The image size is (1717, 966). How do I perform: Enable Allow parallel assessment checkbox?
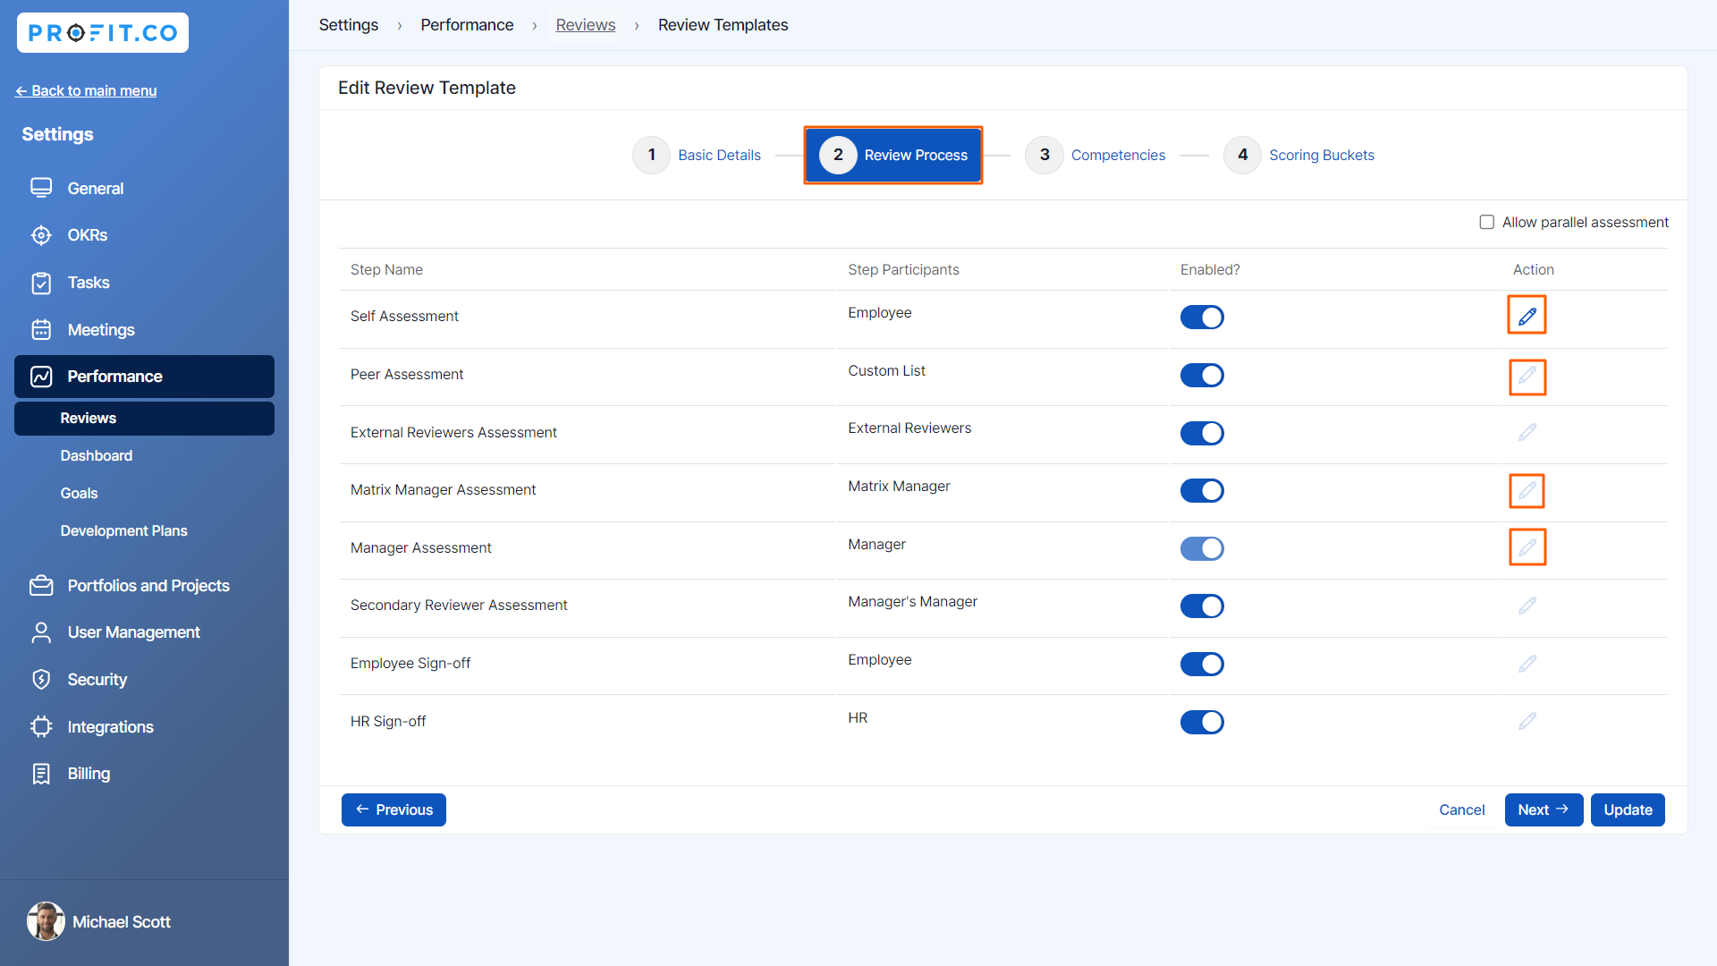[x=1486, y=222]
